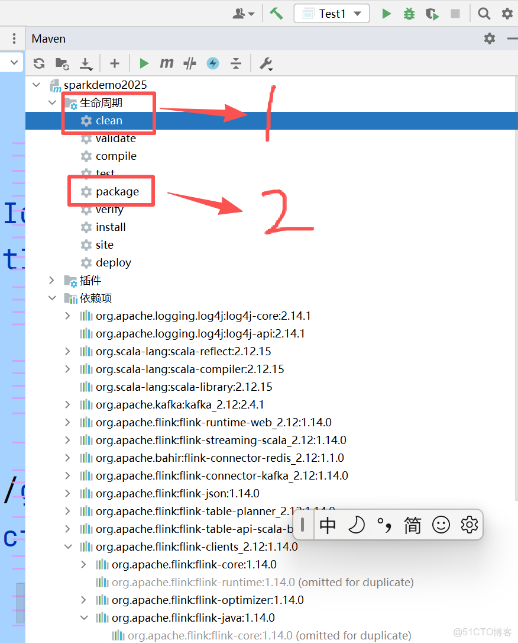Click Generate Sources and Update Folders icon
The image size is (518, 643).
click(x=62, y=63)
